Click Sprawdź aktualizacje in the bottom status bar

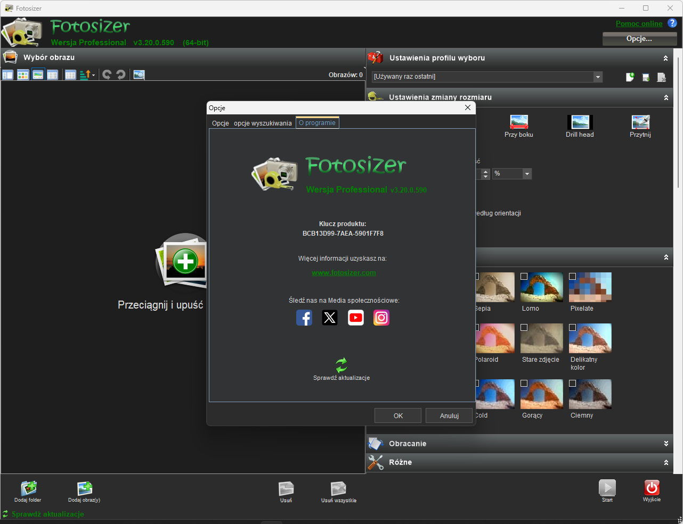pos(48,514)
